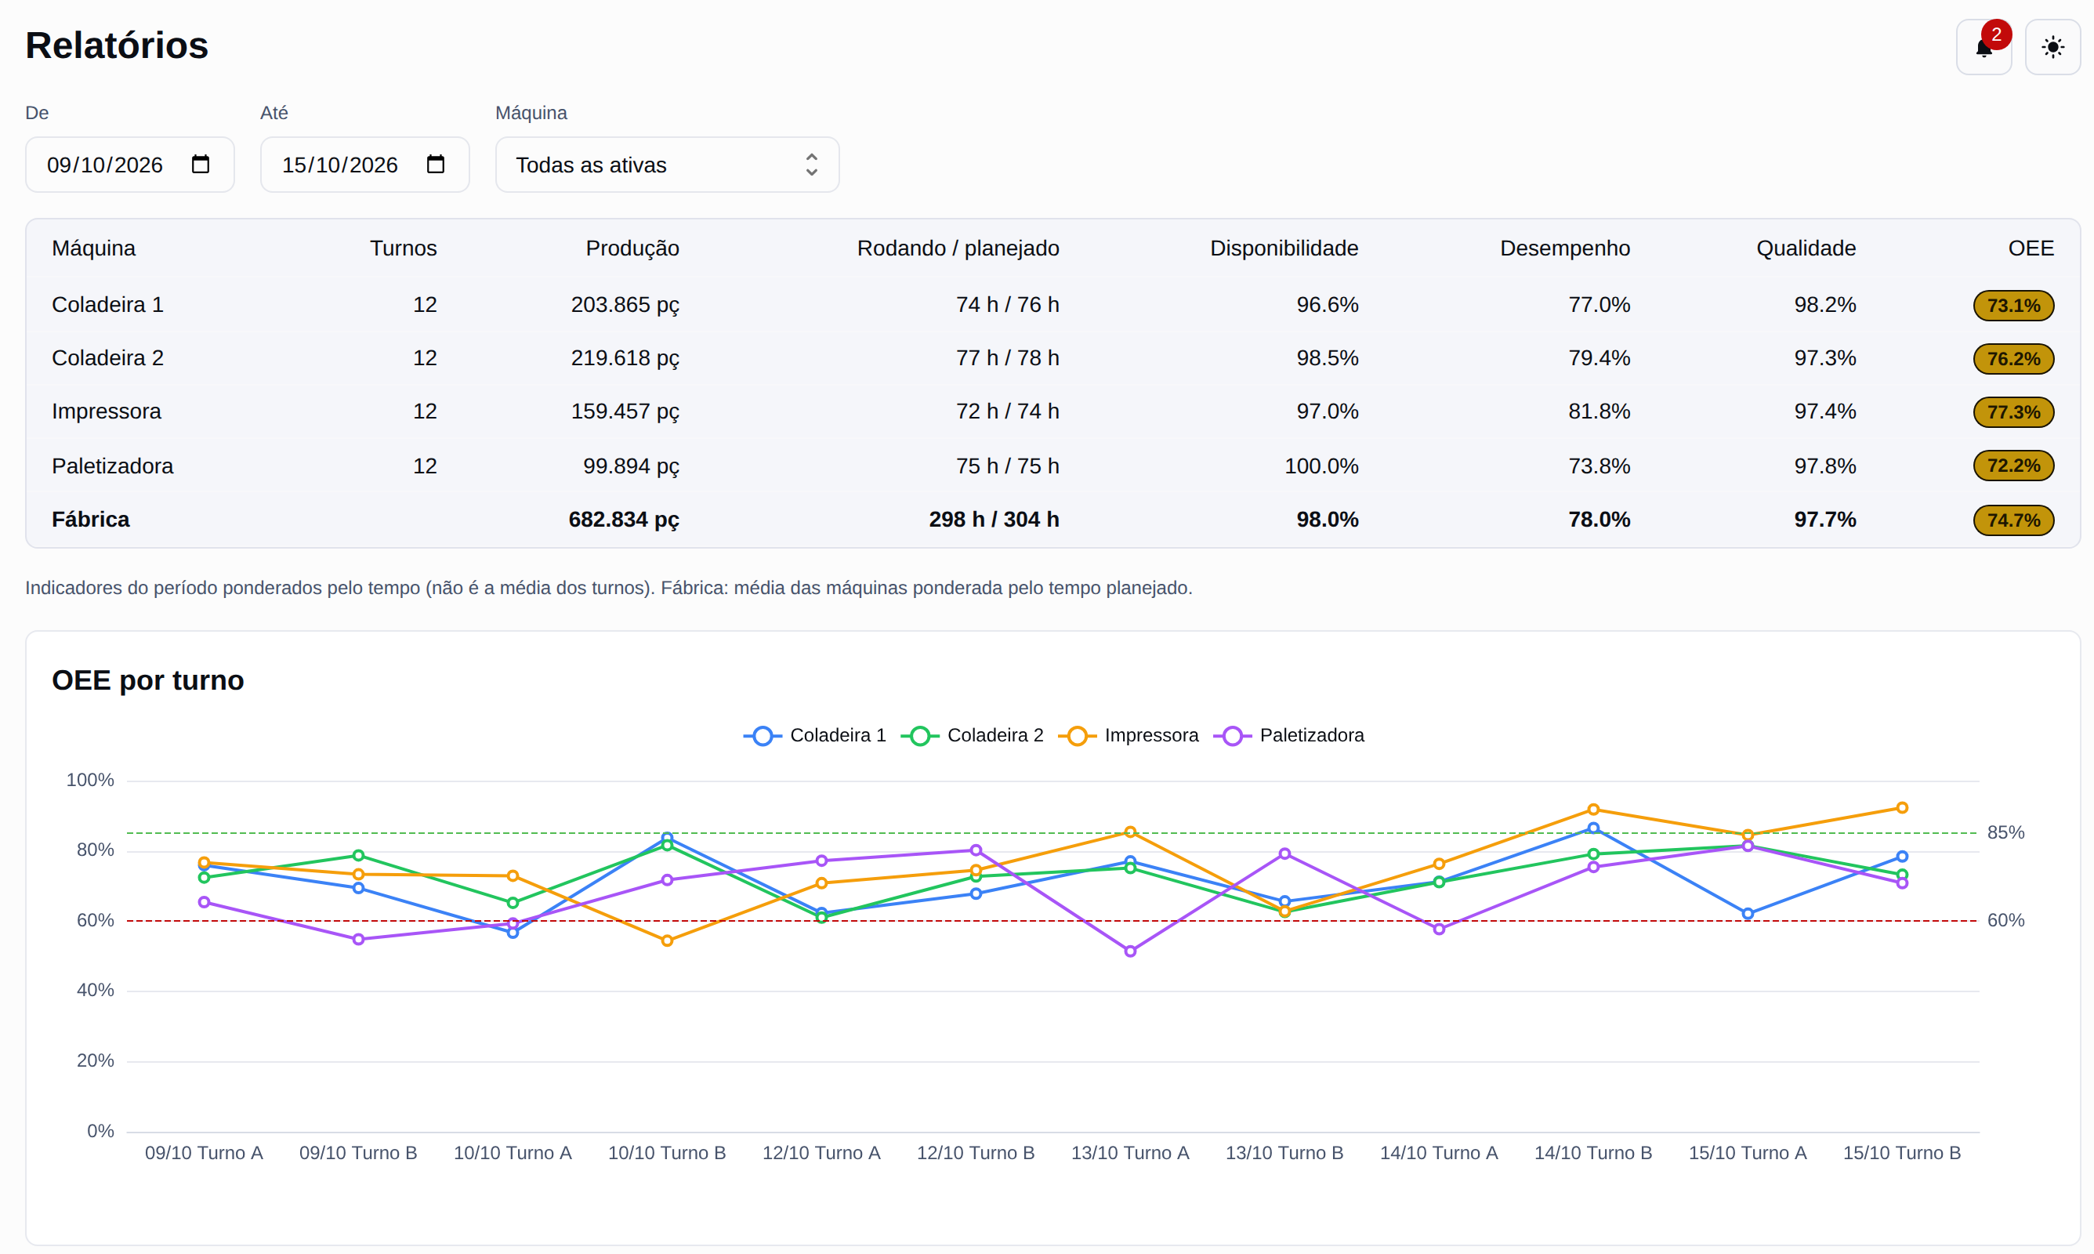Toggle Impressora series in chart legend
Viewport: 2094px width, 1254px height.
pyautogui.click(x=1128, y=735)
